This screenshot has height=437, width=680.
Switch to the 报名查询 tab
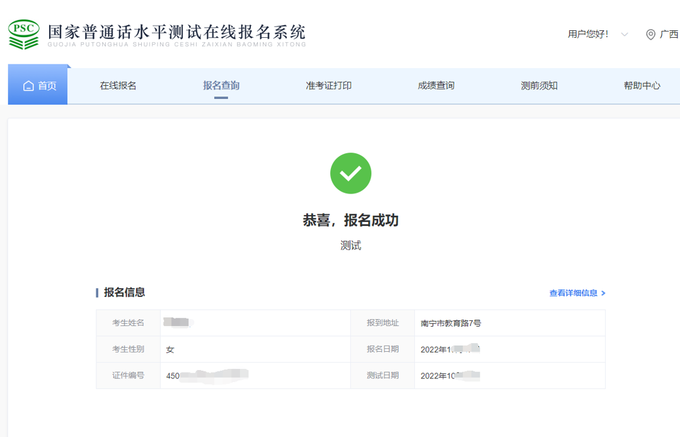(x=221, y=86)
